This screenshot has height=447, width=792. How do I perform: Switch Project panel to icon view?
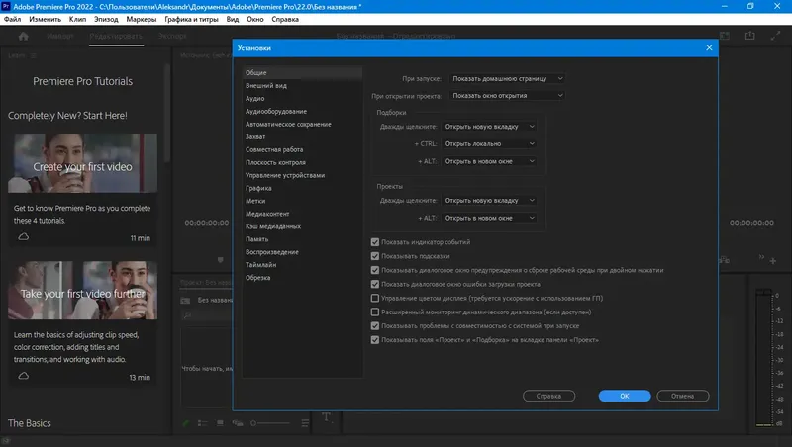coord(220,423)
